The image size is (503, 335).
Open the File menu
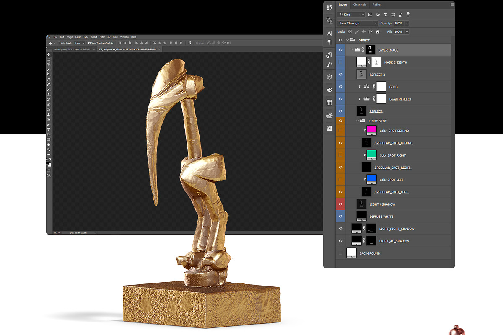[x=56, y=37]
